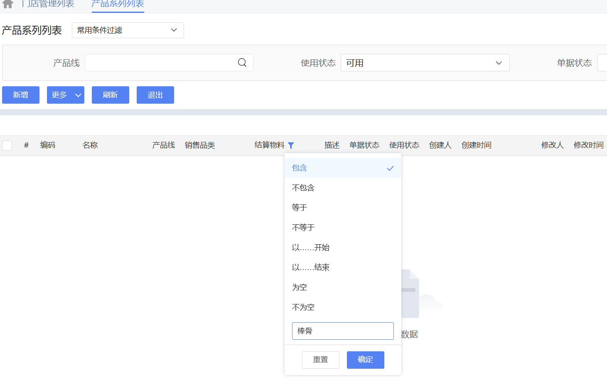The width and height of the screenshot is (607, 382).
Task: Choose 不包含 filter condition
Action: point(303,188)
